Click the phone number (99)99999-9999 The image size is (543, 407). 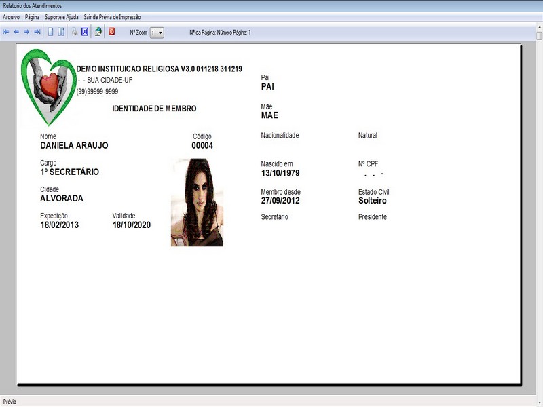point(97,92)
